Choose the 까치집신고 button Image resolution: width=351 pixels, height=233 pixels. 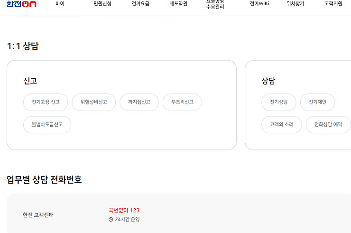coord(139,102)
